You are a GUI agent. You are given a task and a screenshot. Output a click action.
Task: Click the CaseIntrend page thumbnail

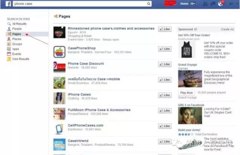[59, 145]
